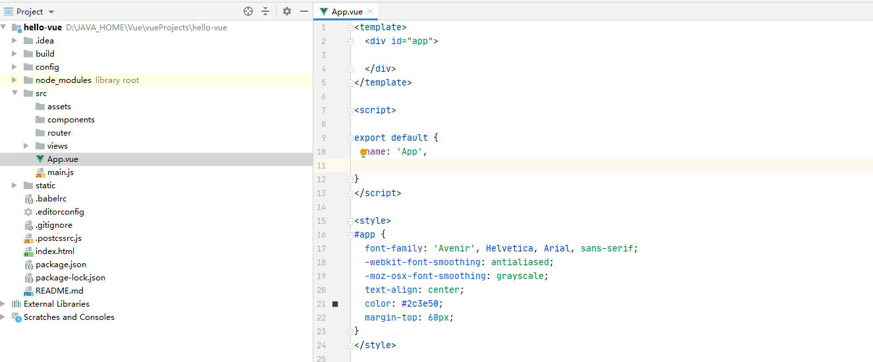Click the static folder icon
873x362 pixels.
(x=28, y=186)
